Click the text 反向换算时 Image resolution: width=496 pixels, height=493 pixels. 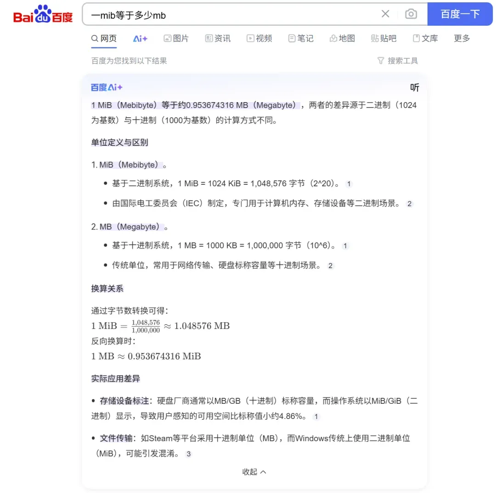[113, 341]
